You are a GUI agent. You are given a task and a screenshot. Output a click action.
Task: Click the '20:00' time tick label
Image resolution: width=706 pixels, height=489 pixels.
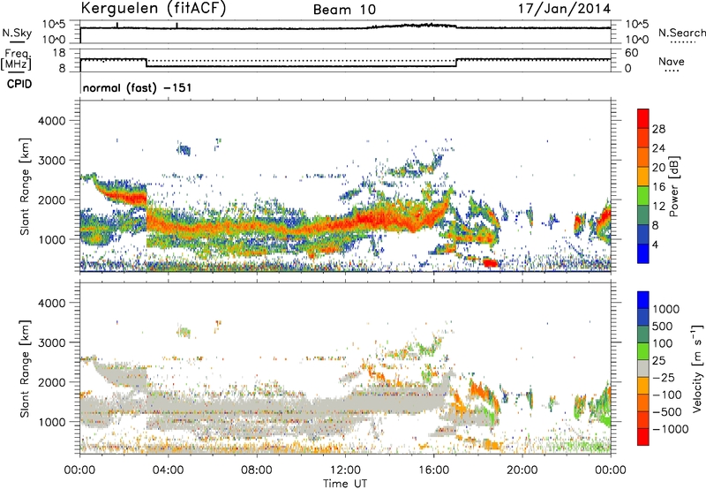tap(522, 470)
